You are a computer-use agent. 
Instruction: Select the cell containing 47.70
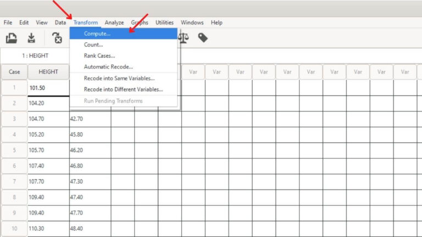click(x=90, y=213)
